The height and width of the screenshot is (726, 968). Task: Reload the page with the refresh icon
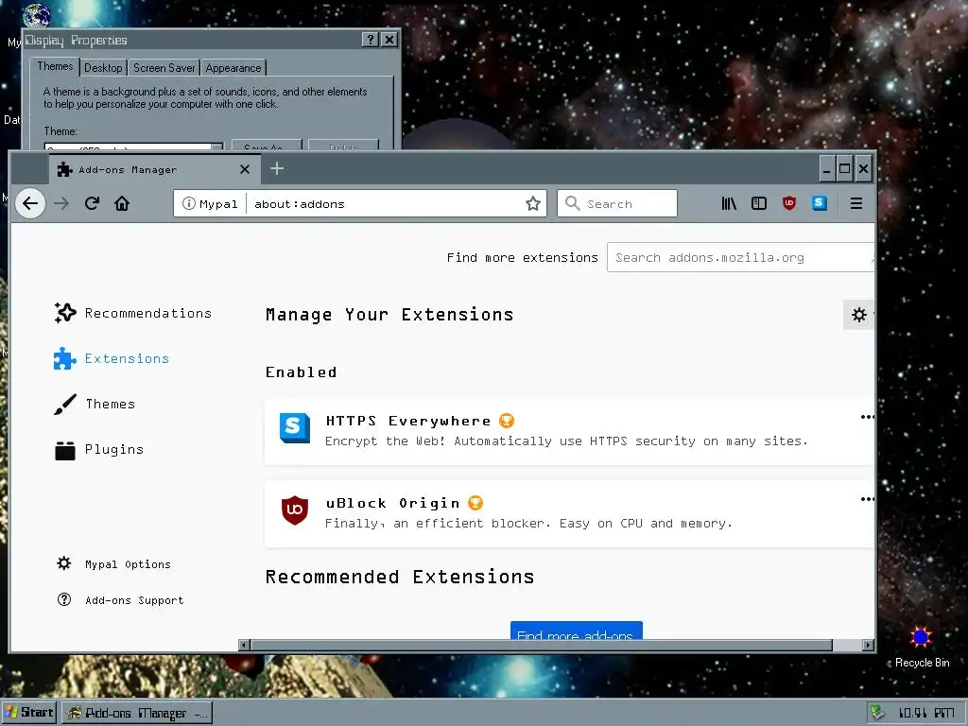[x=92, y=203]
